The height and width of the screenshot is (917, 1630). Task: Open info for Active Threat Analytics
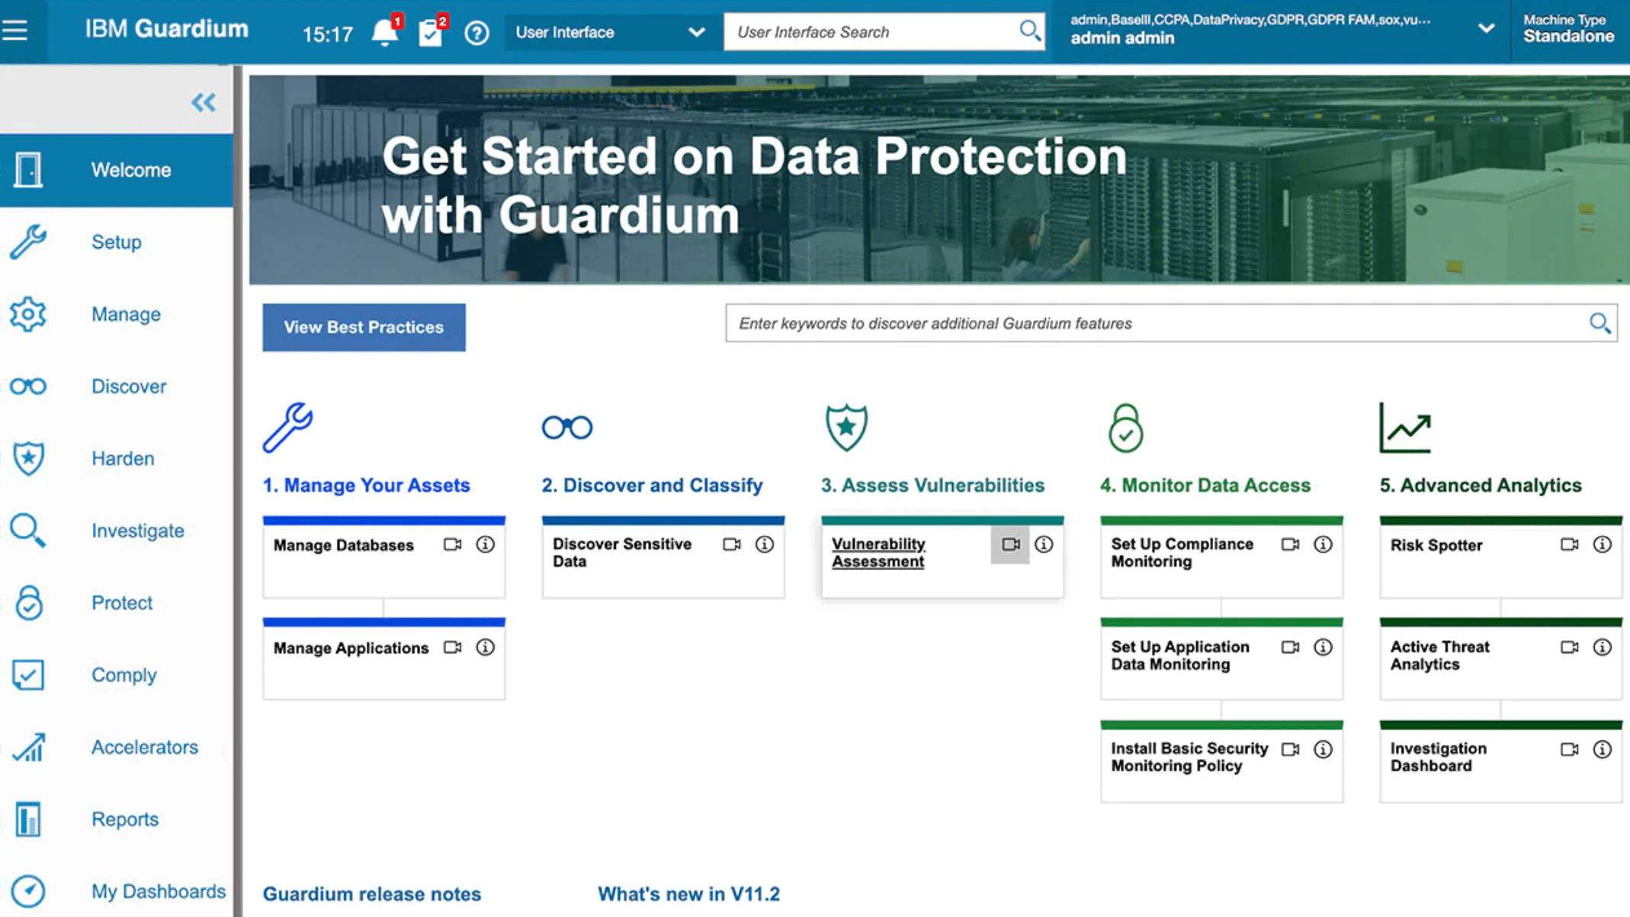tap(1602, 647)
